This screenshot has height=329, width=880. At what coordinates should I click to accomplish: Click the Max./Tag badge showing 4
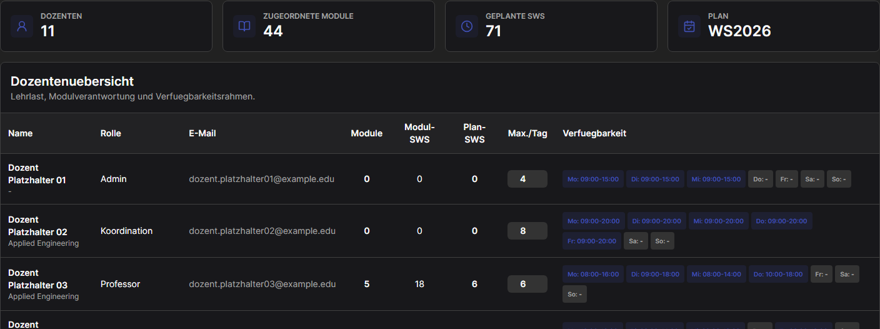pos(527,179)
